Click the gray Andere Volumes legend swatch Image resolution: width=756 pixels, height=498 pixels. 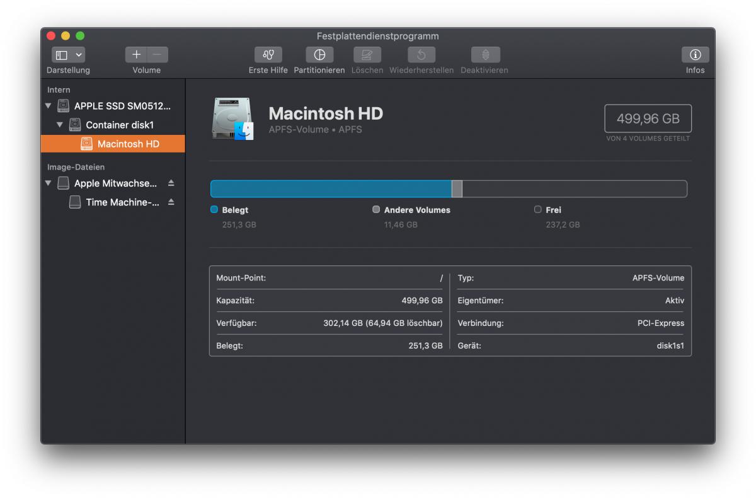click(376, 210)
